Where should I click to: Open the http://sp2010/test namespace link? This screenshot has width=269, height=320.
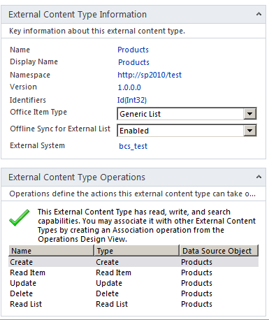150,75
